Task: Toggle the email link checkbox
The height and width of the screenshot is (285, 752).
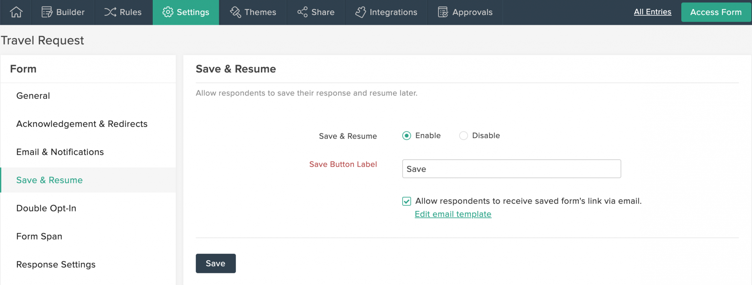Action: click(406, 201)
